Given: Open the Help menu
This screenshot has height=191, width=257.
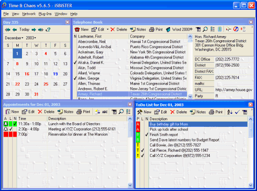Looking at the screenshot, I should pyautogui.click(x=74, y=14).
